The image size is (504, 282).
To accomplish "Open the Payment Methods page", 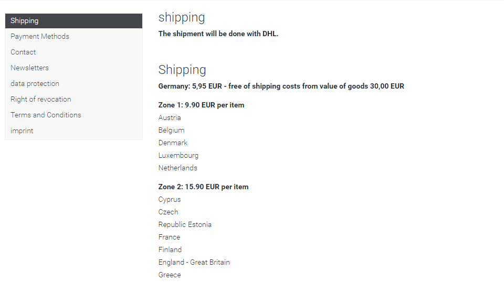I will 40,37.
